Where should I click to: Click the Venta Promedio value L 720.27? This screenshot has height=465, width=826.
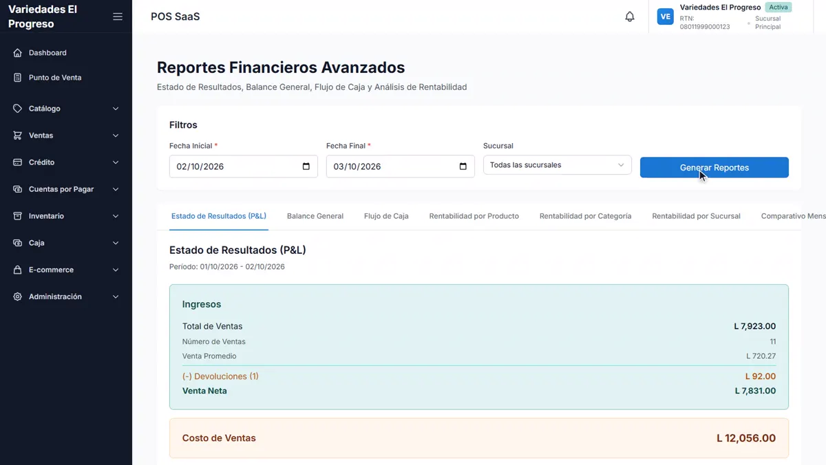tap(761, 356)
